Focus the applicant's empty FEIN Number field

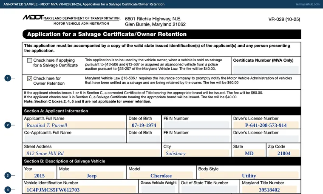[196, 125]
